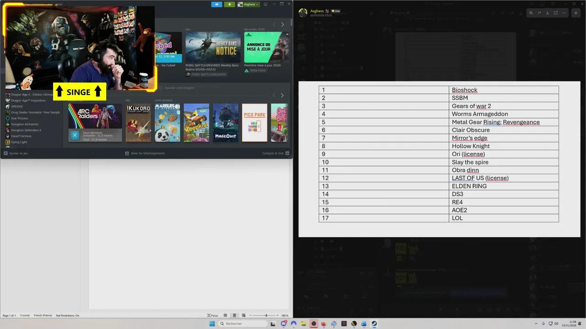Screen dimensions: 586x329
Task: Click the X install button on ARC Raiders
Action: [x=75, y=135]
